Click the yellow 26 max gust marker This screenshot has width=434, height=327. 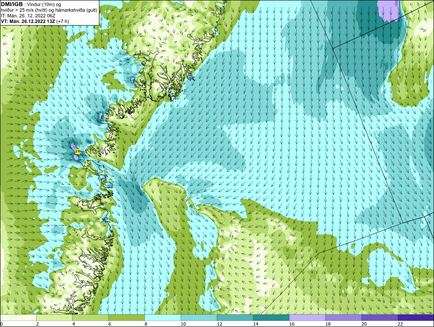click(78, 151)
